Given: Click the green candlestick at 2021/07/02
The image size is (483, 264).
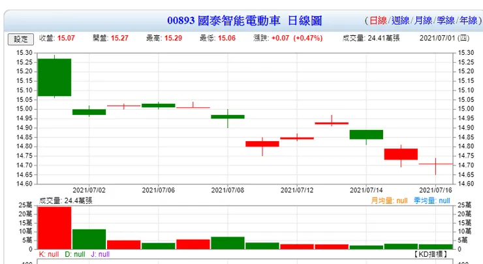Looking at the screenshot, I should click(x=89, y=112).
